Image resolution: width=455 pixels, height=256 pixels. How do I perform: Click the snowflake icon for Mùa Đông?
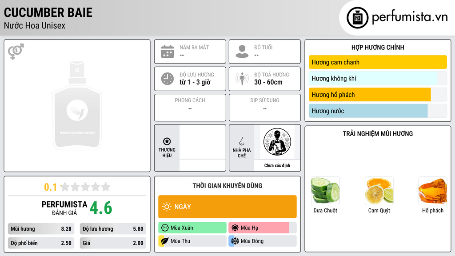(x=235, y=241)
